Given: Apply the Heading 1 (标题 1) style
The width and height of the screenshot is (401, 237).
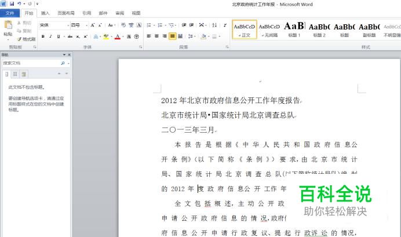Looking at the screenshot, I should click(x=294, y=30).
